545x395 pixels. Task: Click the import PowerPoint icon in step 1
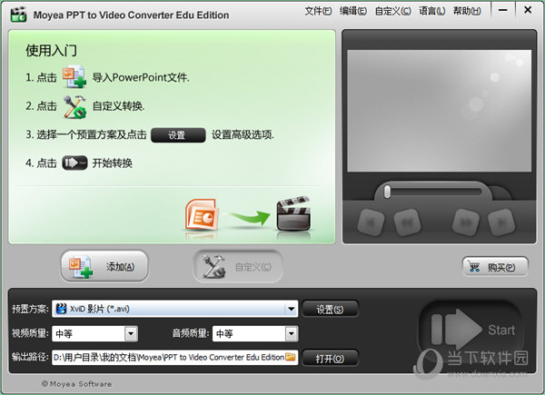point(74,77)
